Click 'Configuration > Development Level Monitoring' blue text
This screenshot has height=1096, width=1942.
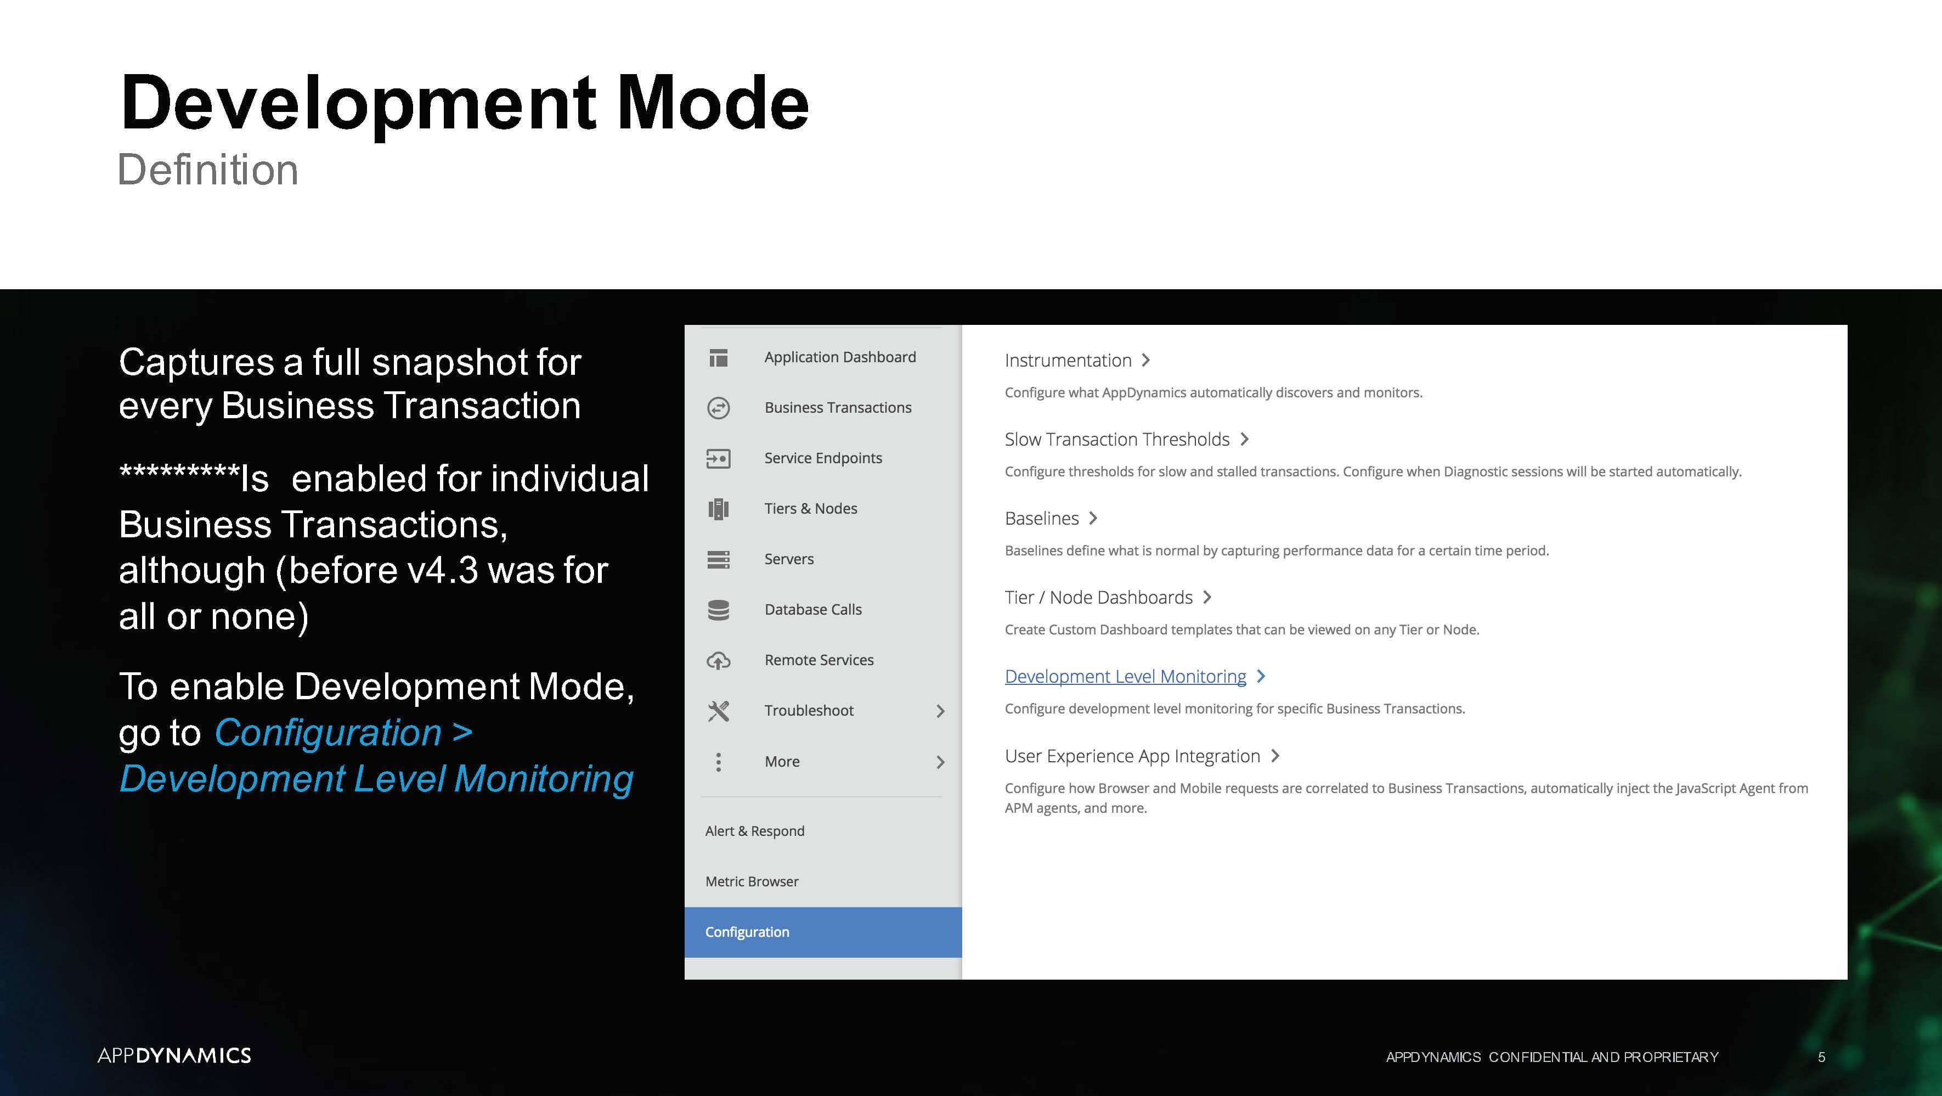pyautogui.click(x=376, y=756)
